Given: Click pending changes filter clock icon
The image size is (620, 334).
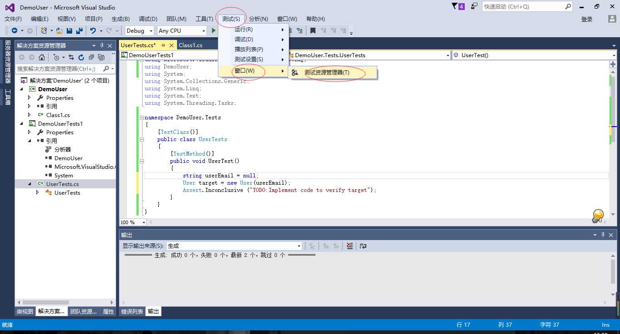Looking at the screenshot, I should [x=56, y=57].
